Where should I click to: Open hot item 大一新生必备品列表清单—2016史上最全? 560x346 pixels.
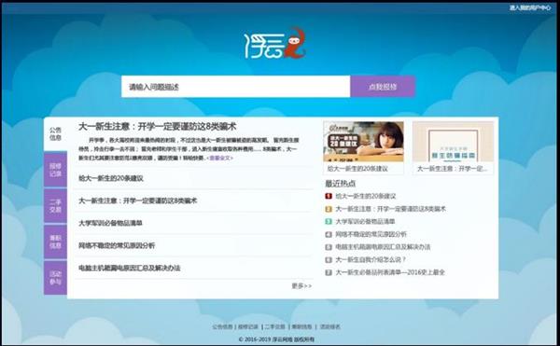click(x=390, y=272)
